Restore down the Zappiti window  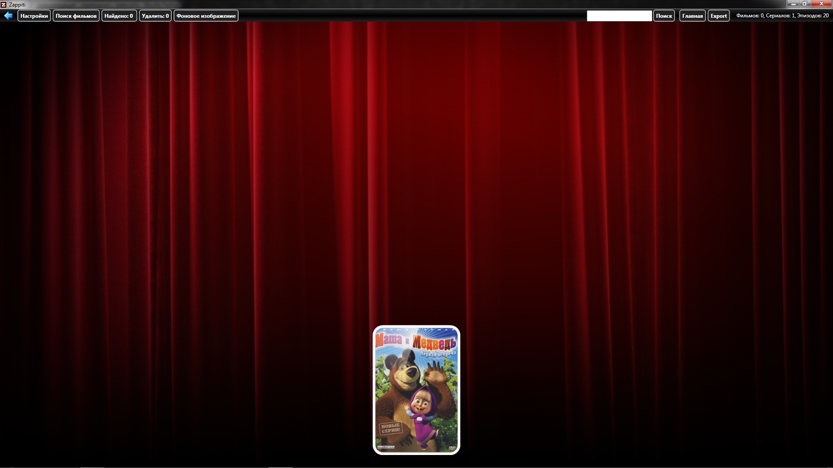[804, 4]
